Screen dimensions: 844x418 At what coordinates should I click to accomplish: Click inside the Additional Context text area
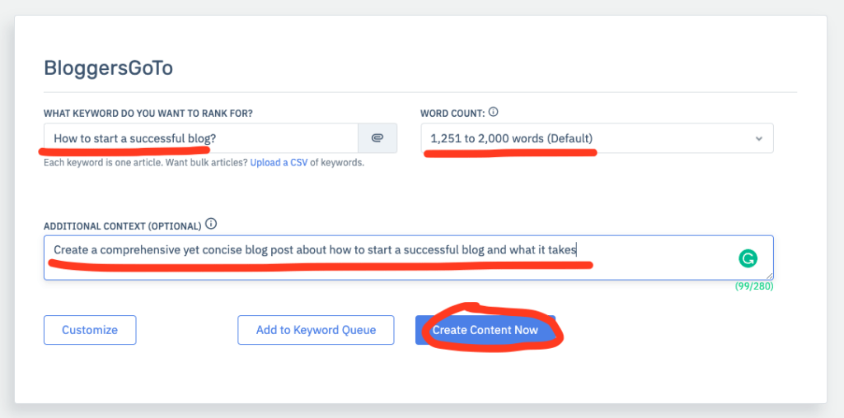[x=409, y=258]
